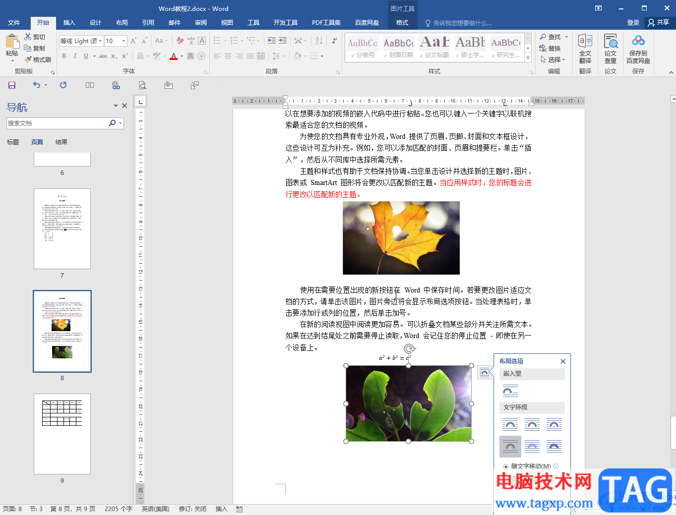Click the Share (共享) button
Image resolution: width=676 pixels, height=515 pixels.
coord(658,23)
